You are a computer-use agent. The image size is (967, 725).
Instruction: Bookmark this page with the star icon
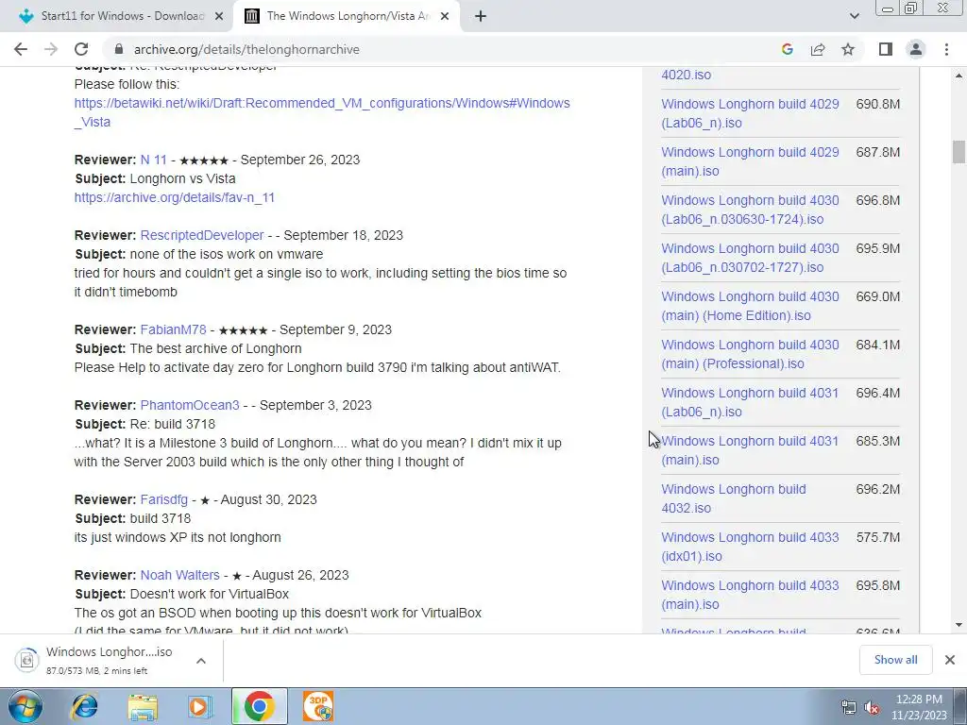[x=848, y=49]
